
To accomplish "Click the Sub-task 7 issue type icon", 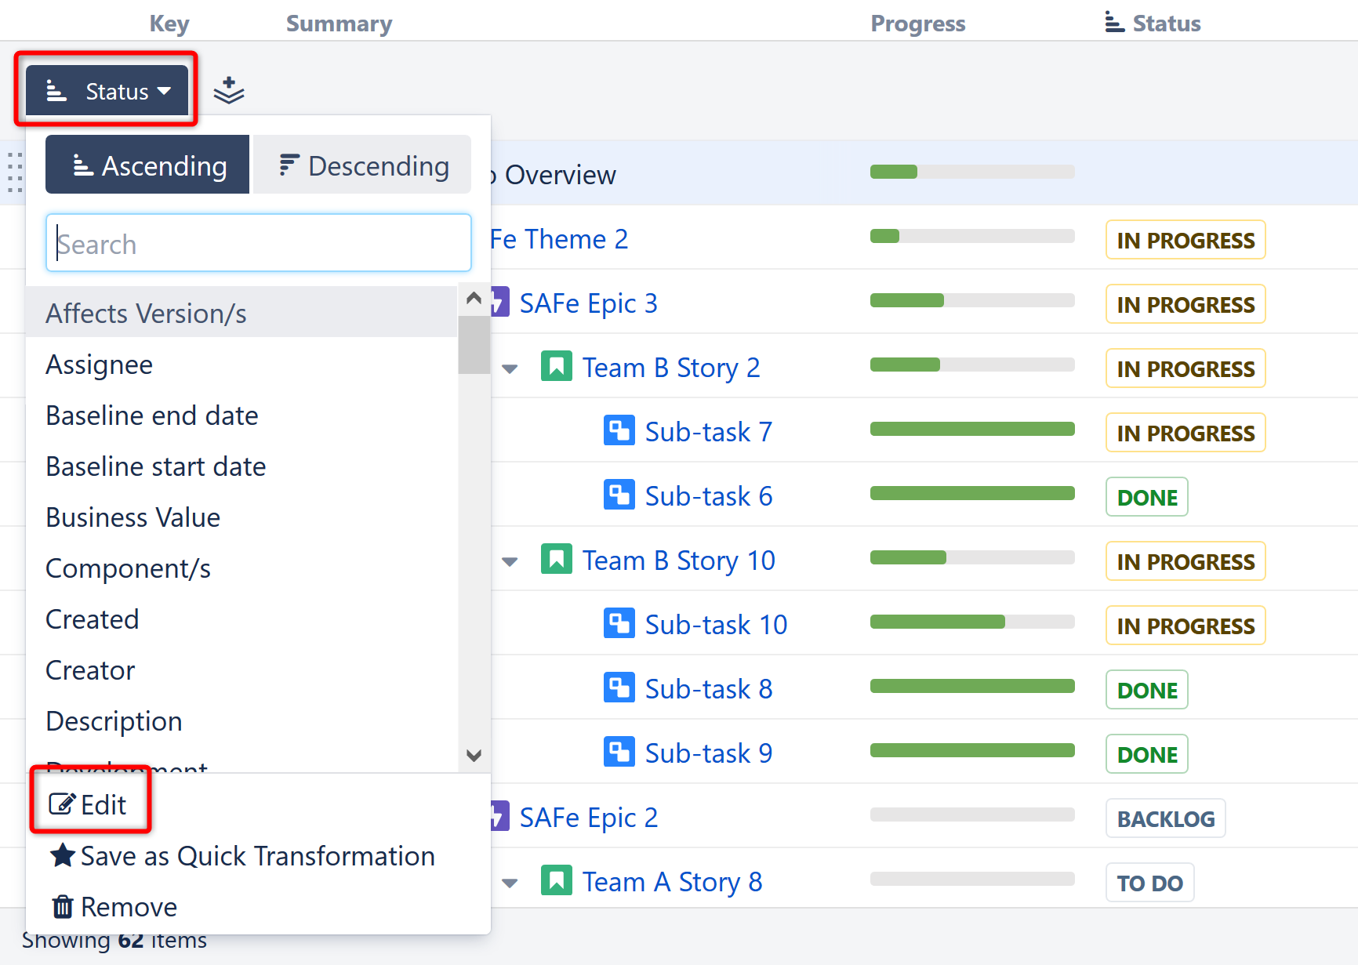I will [x=619, y=431].
